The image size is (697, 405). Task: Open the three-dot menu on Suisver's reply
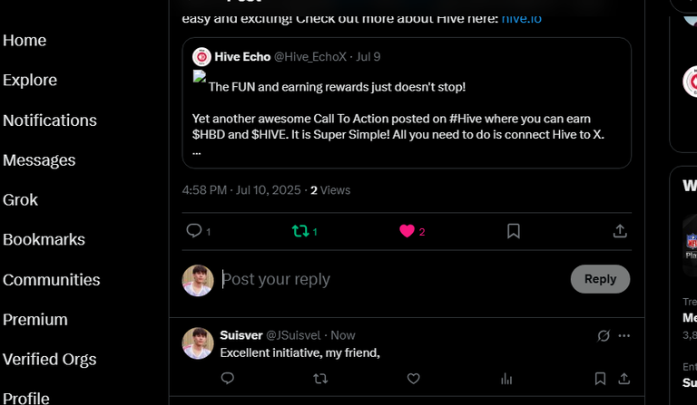click(x=624, y=335)
